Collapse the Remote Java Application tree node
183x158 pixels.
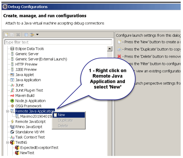pyautogui.click(x=7, y=111)
